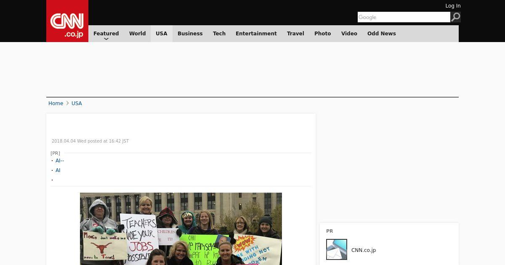The width and height of the screenshot is (505, 265).
Task: Click the CNN.co.jp logo
Action: tap(67, 21)
